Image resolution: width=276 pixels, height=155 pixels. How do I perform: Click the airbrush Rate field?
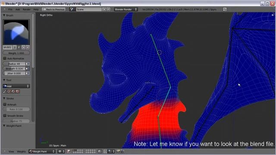[x=16, y=109]
